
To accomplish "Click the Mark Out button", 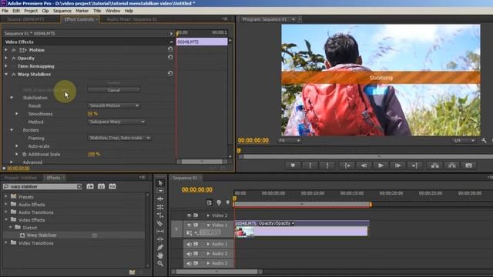I will (327, 165).
